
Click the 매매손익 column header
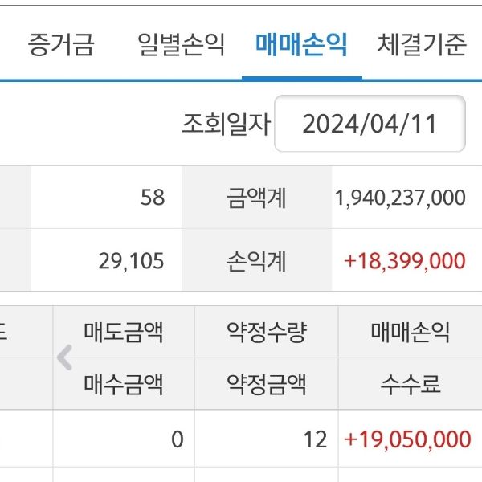[411, 332]
